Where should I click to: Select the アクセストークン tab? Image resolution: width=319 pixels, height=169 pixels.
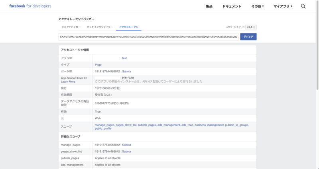[x=128, y=27]
